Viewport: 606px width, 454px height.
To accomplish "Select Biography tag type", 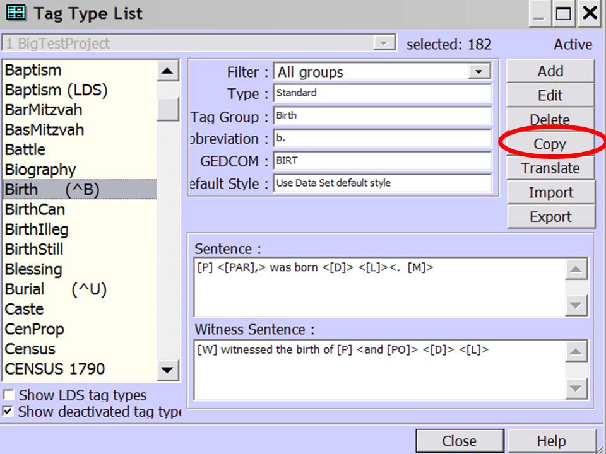I will pyautogui.click(x=80, y=170).
